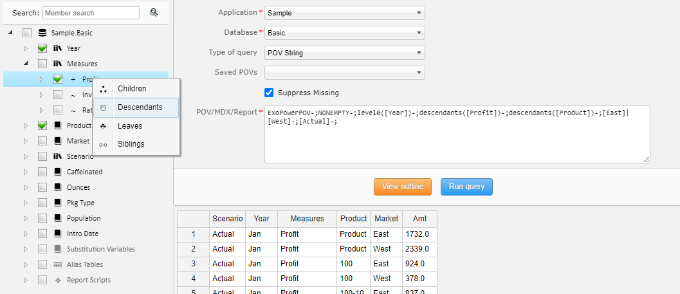Screen dimensions: 680x294
Task: Uncheck the Product dimension checkbox
Action: click(42, 125)
